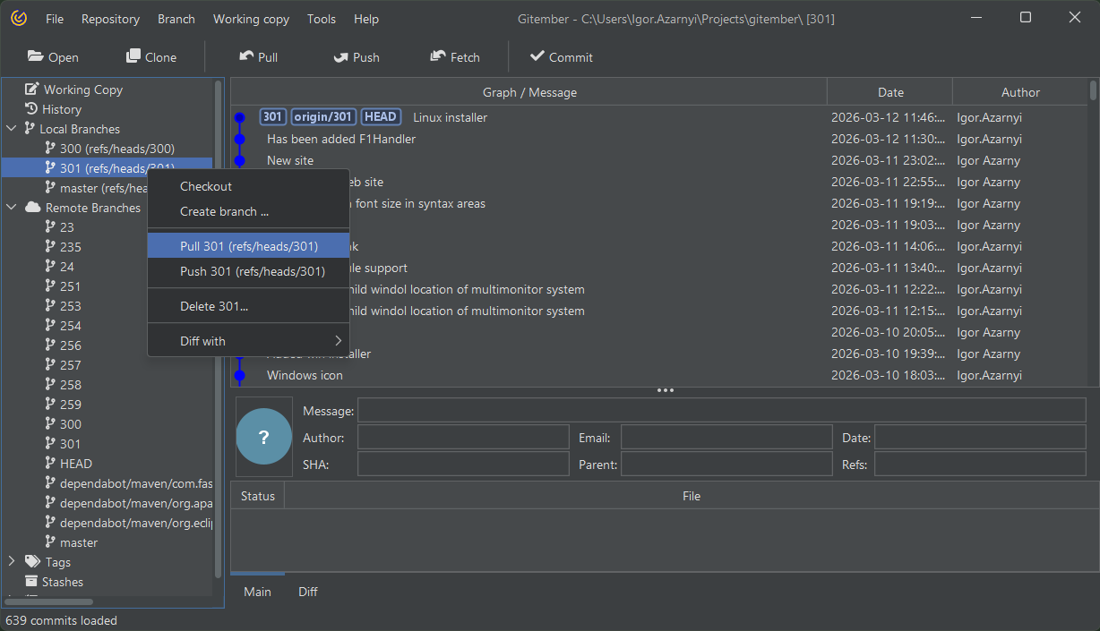Viewport: 1100px width, 631px height.
Task: Click the Open folder toolbar icon
Action: point(36,56)
